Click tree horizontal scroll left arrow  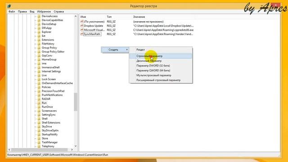point(9,150)
